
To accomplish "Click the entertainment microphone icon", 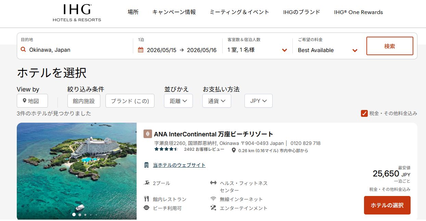I will [x=213, y=208].
